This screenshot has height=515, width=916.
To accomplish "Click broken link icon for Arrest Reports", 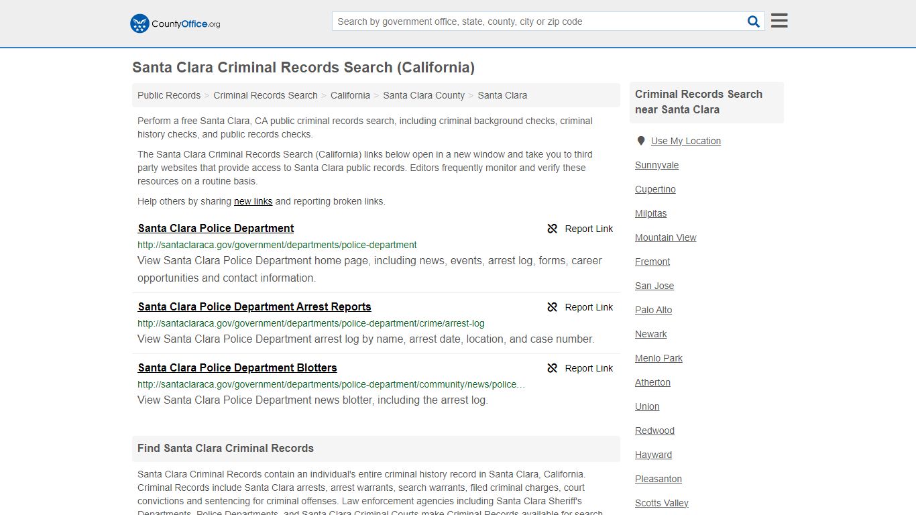I will tap(553, 307).
